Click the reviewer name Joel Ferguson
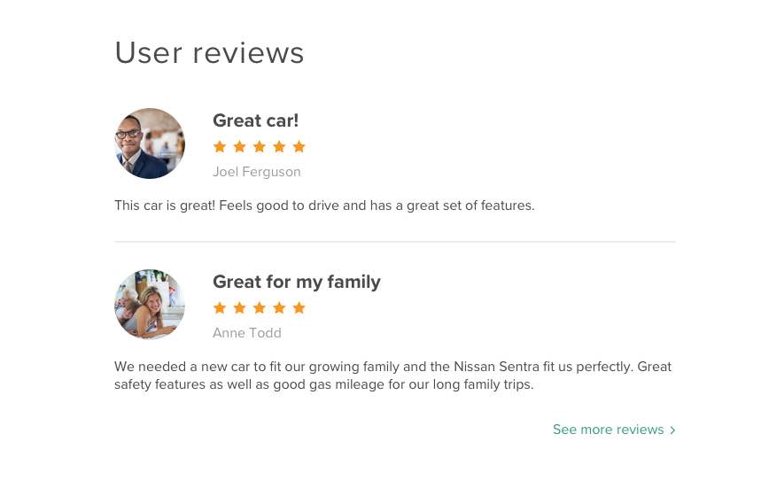This screenshot has height=488, width=761. coord(257,172)
